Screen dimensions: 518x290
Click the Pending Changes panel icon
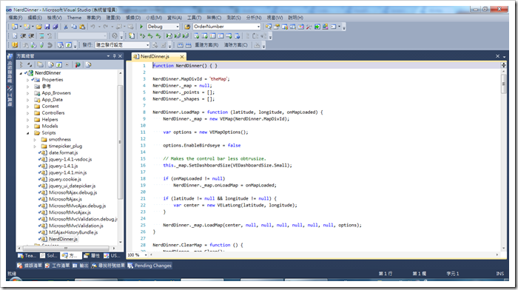click(x=130, y=266)
